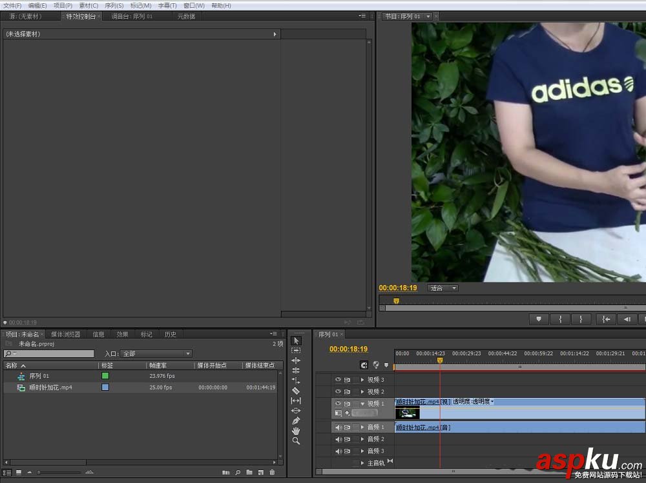Hide track 视频 2 with eye icon
The height and width of the screenshot is (483, 646).
point(338,391)
